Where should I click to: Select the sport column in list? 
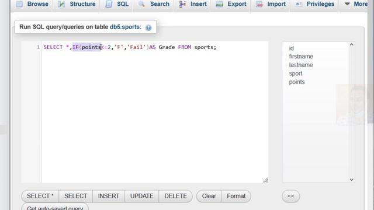coord(296,73)
